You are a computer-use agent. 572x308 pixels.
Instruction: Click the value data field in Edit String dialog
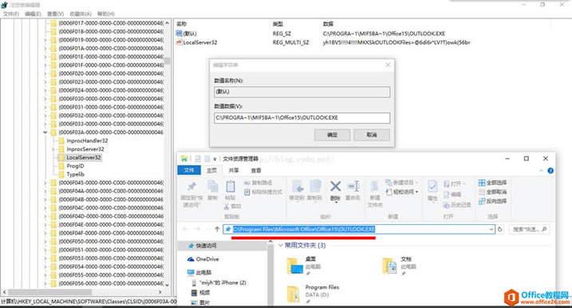point(302,118)
